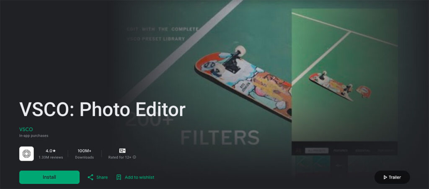Screen dimensions: 429x189
Task: Install the VSCO app
Action: click(49, 177)
